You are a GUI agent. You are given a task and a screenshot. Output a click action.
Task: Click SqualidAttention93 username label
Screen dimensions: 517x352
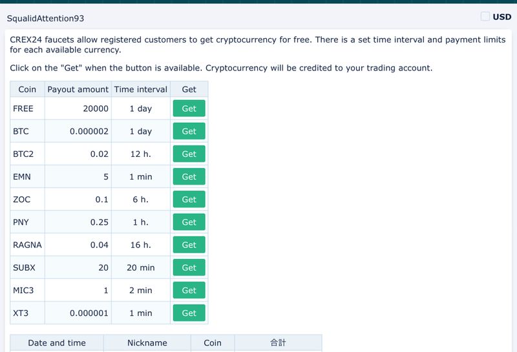pos(45,19)
